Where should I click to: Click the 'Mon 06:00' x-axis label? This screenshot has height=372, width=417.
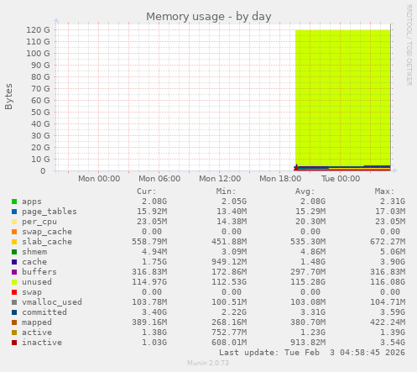[x=159, y=179]
